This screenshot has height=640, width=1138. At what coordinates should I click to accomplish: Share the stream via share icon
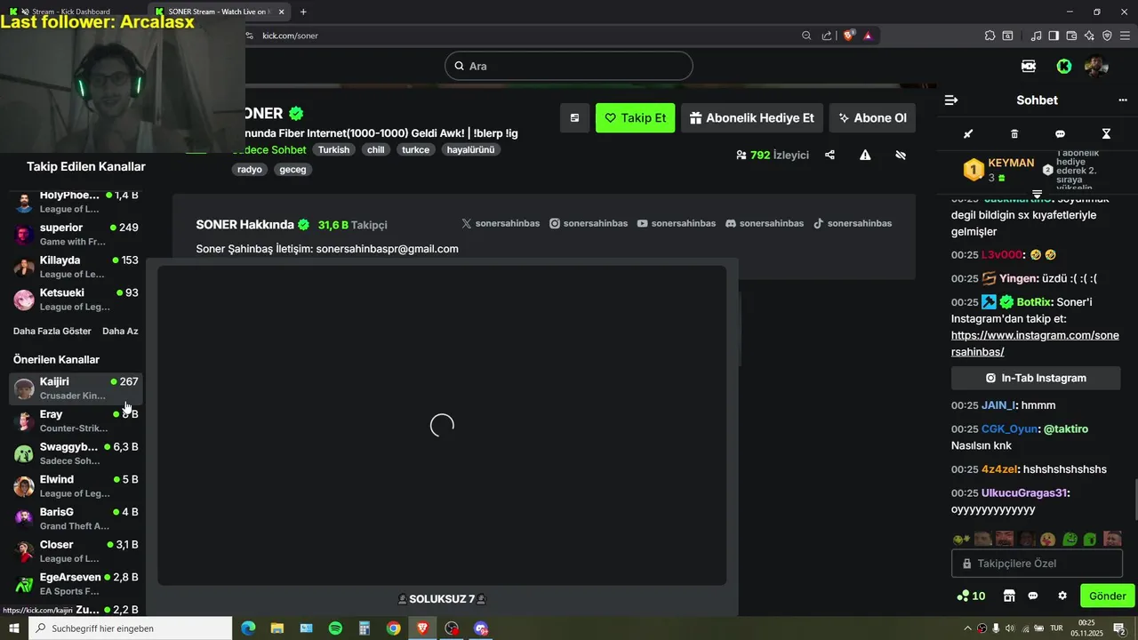tap(829, 155)
